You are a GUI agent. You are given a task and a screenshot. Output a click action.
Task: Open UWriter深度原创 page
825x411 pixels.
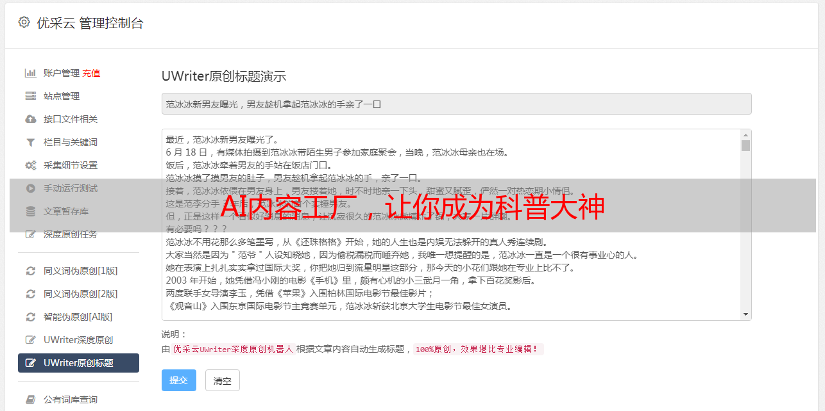tap(78, 340)
